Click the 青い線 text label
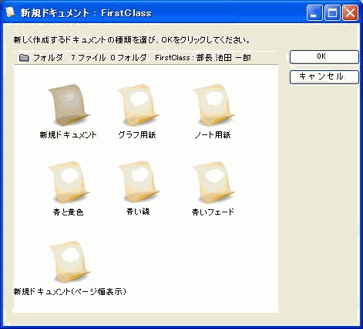 click(138, 212)
